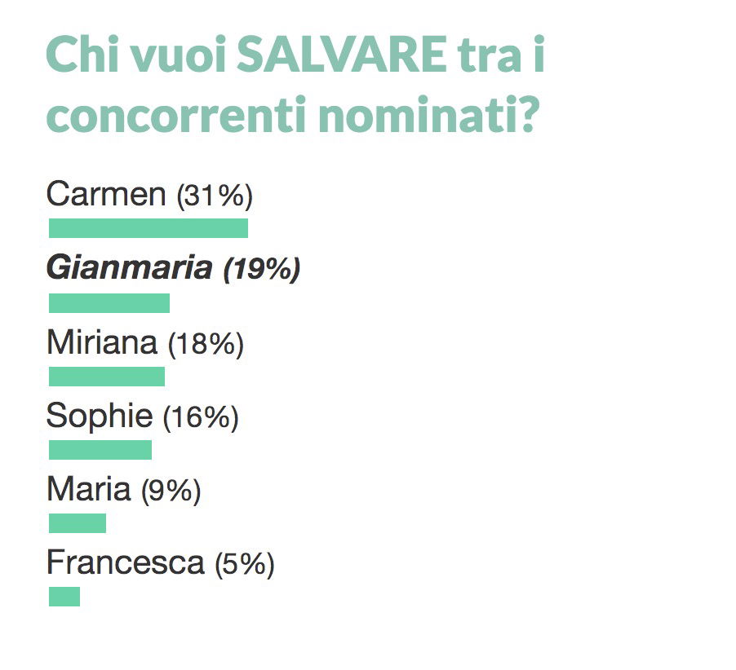This screenshot has width=736, height=670.
Task: Select the Maria (9%) label
Action: 123,491
